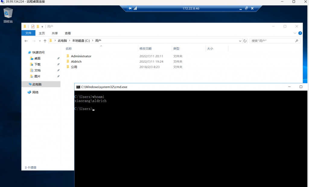
Task: Sort the list by the 修改日期 column header
Action: point(145,48)
